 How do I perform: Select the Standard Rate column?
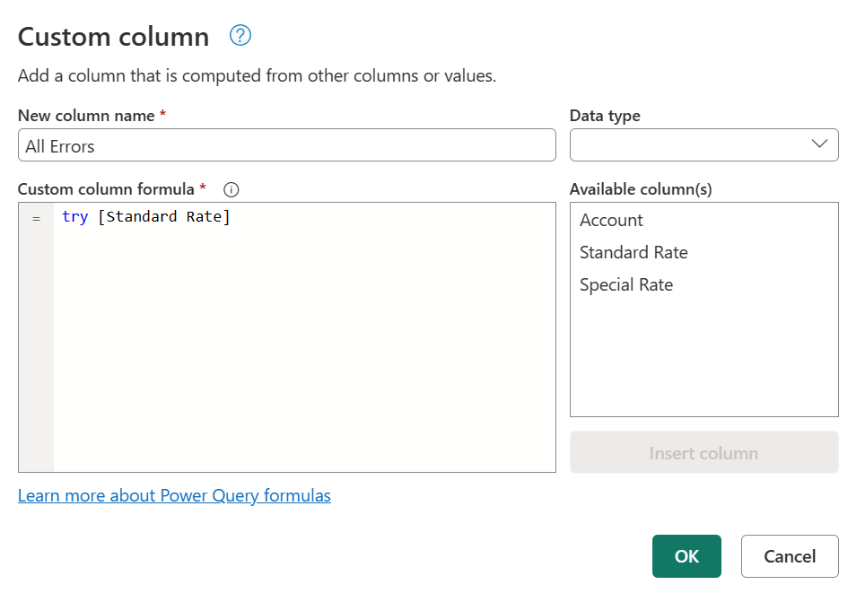click(633, 252)
